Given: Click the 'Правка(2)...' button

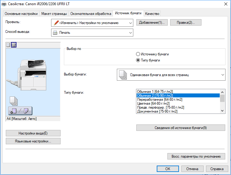Looking at the screenshot, I should pos(186,23).
